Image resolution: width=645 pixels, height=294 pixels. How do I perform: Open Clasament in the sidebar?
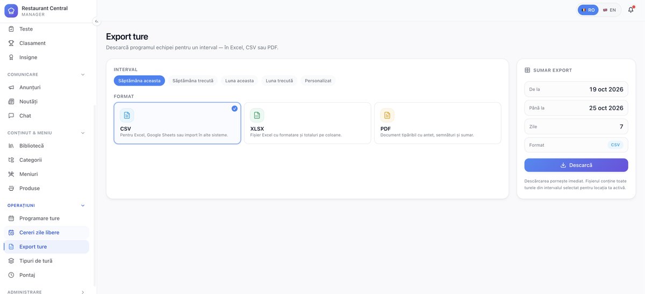46,43
